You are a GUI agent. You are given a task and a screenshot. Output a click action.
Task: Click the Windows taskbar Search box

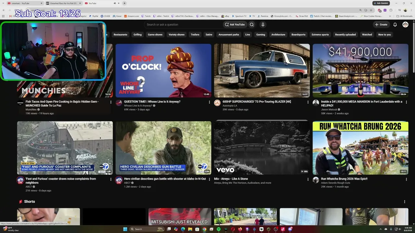coord(147,229)
